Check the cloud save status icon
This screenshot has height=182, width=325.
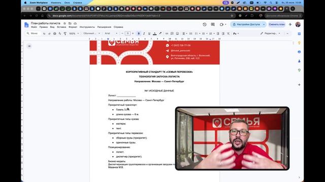click(75, 23)
